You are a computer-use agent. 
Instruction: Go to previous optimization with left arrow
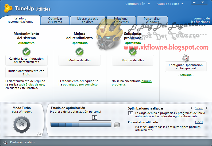click(191, 108)
